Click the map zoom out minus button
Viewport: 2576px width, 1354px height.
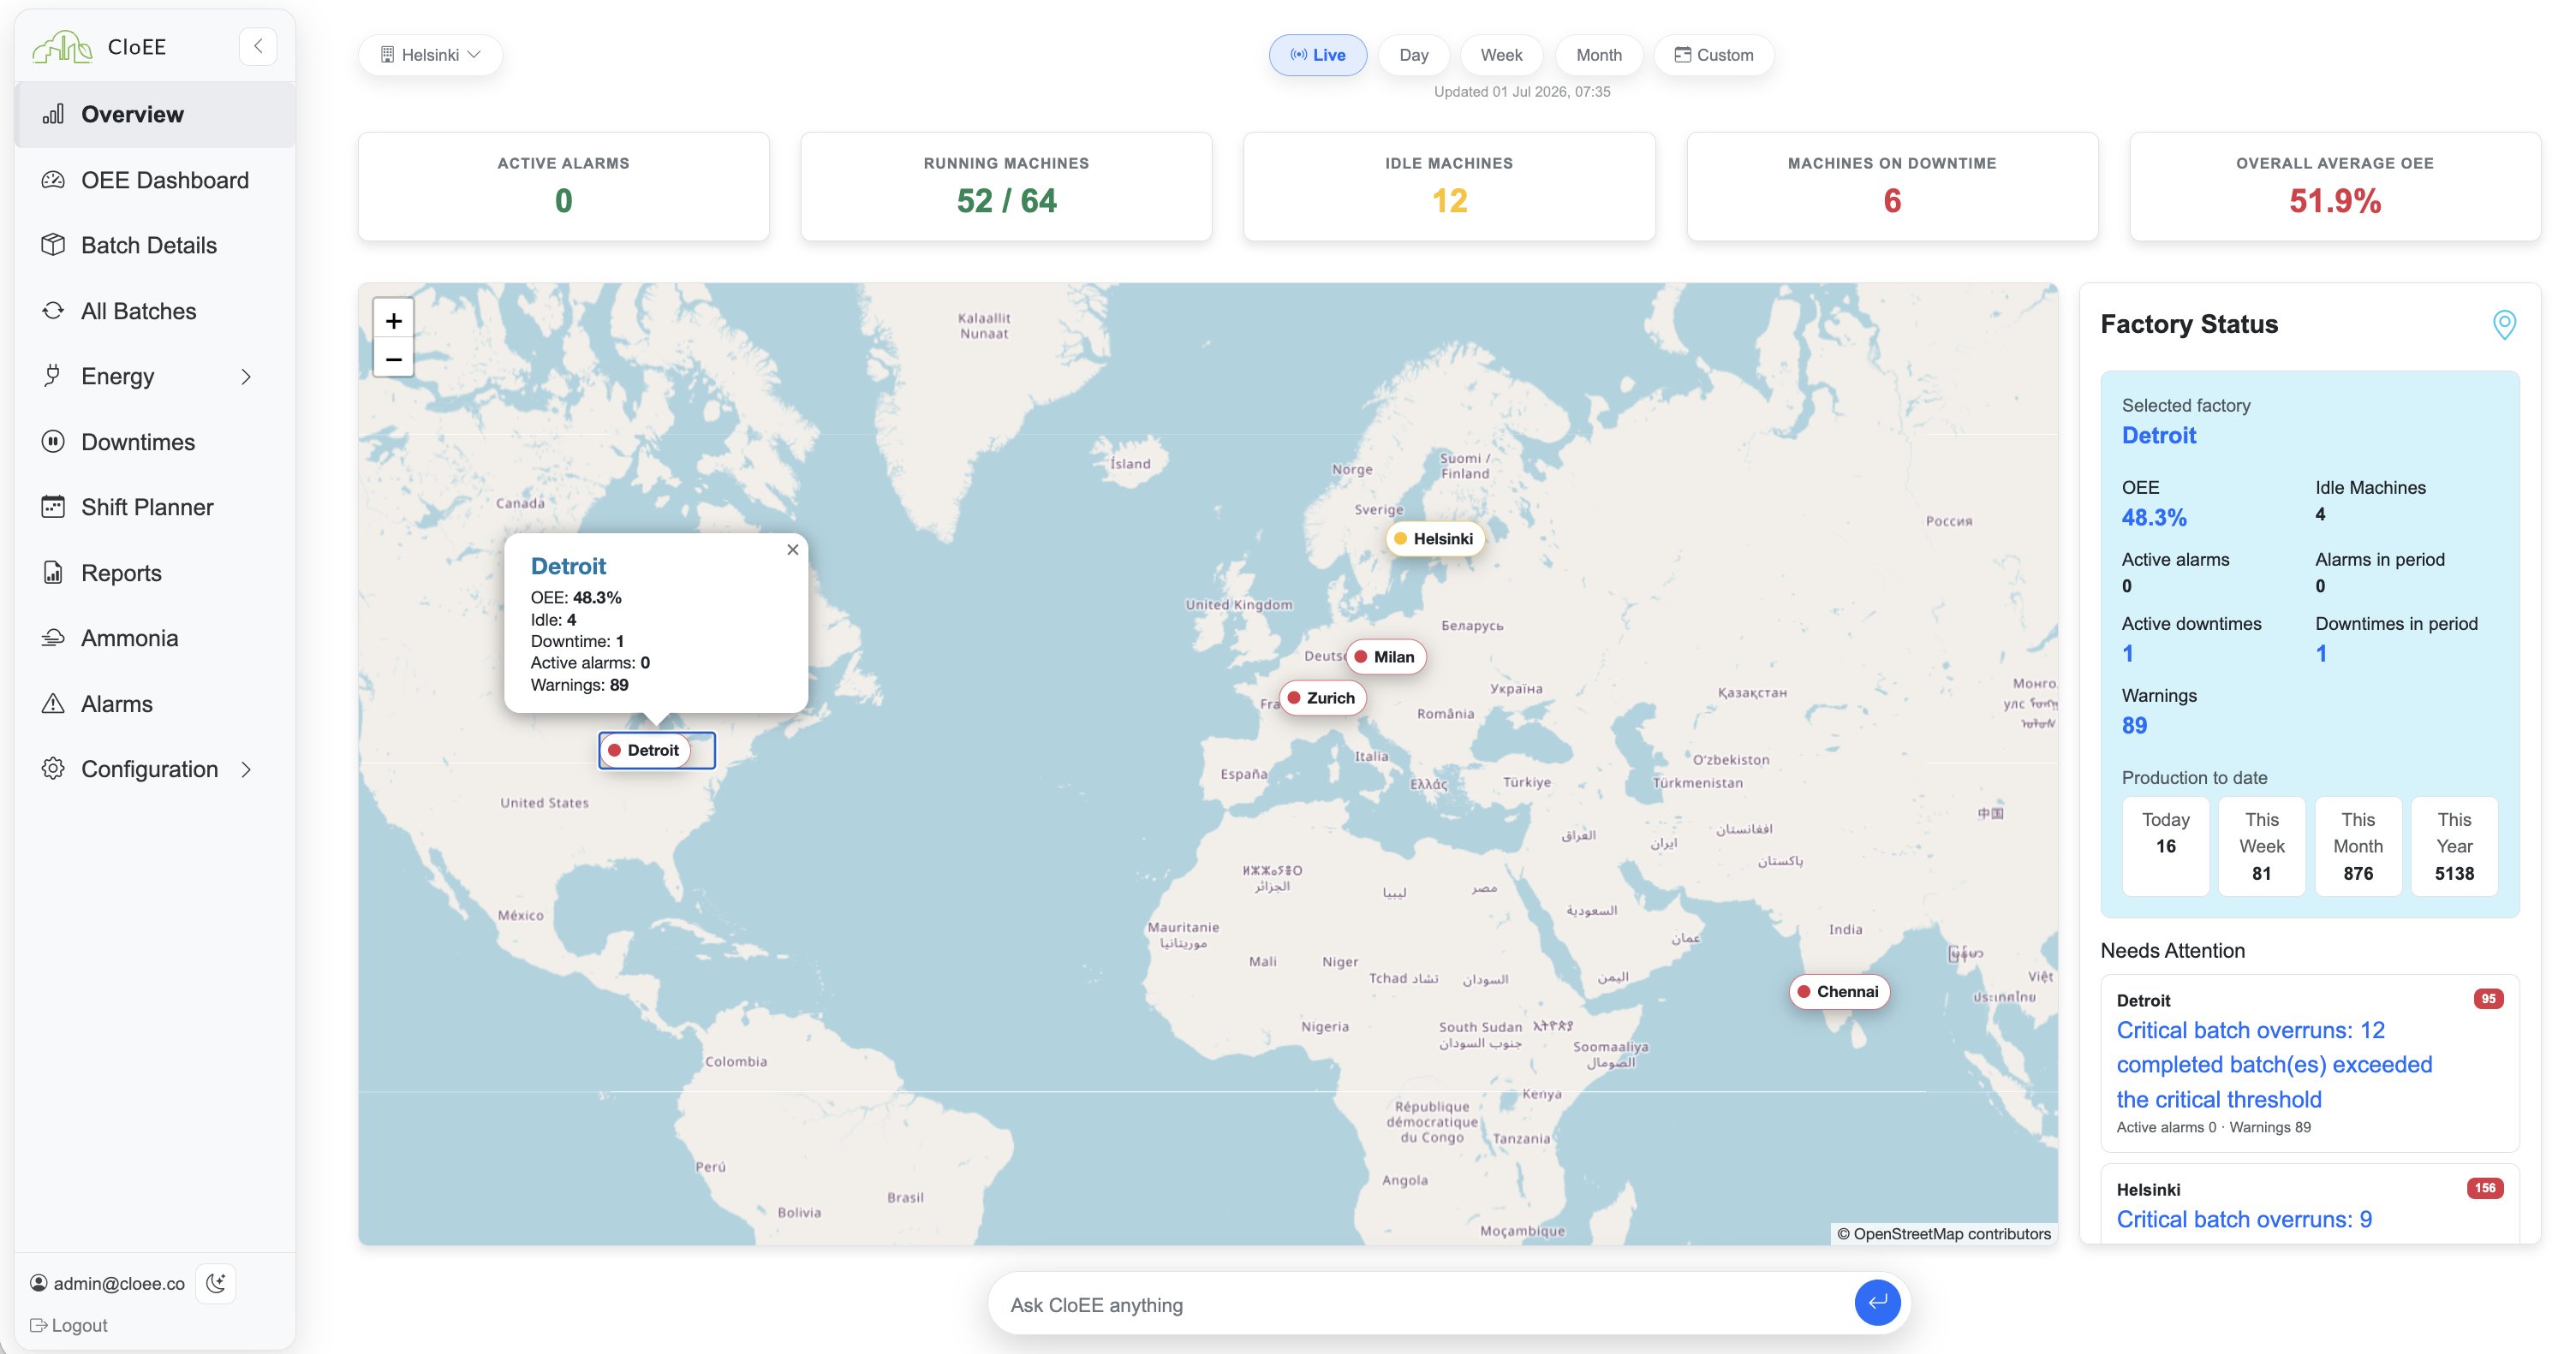pos(393,359)
